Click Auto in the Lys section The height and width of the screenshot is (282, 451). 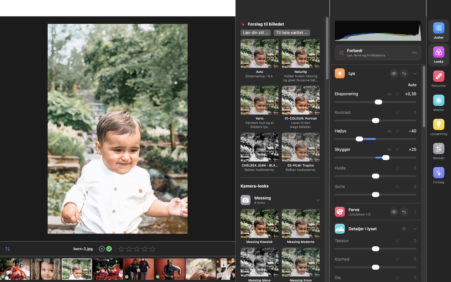412,85
